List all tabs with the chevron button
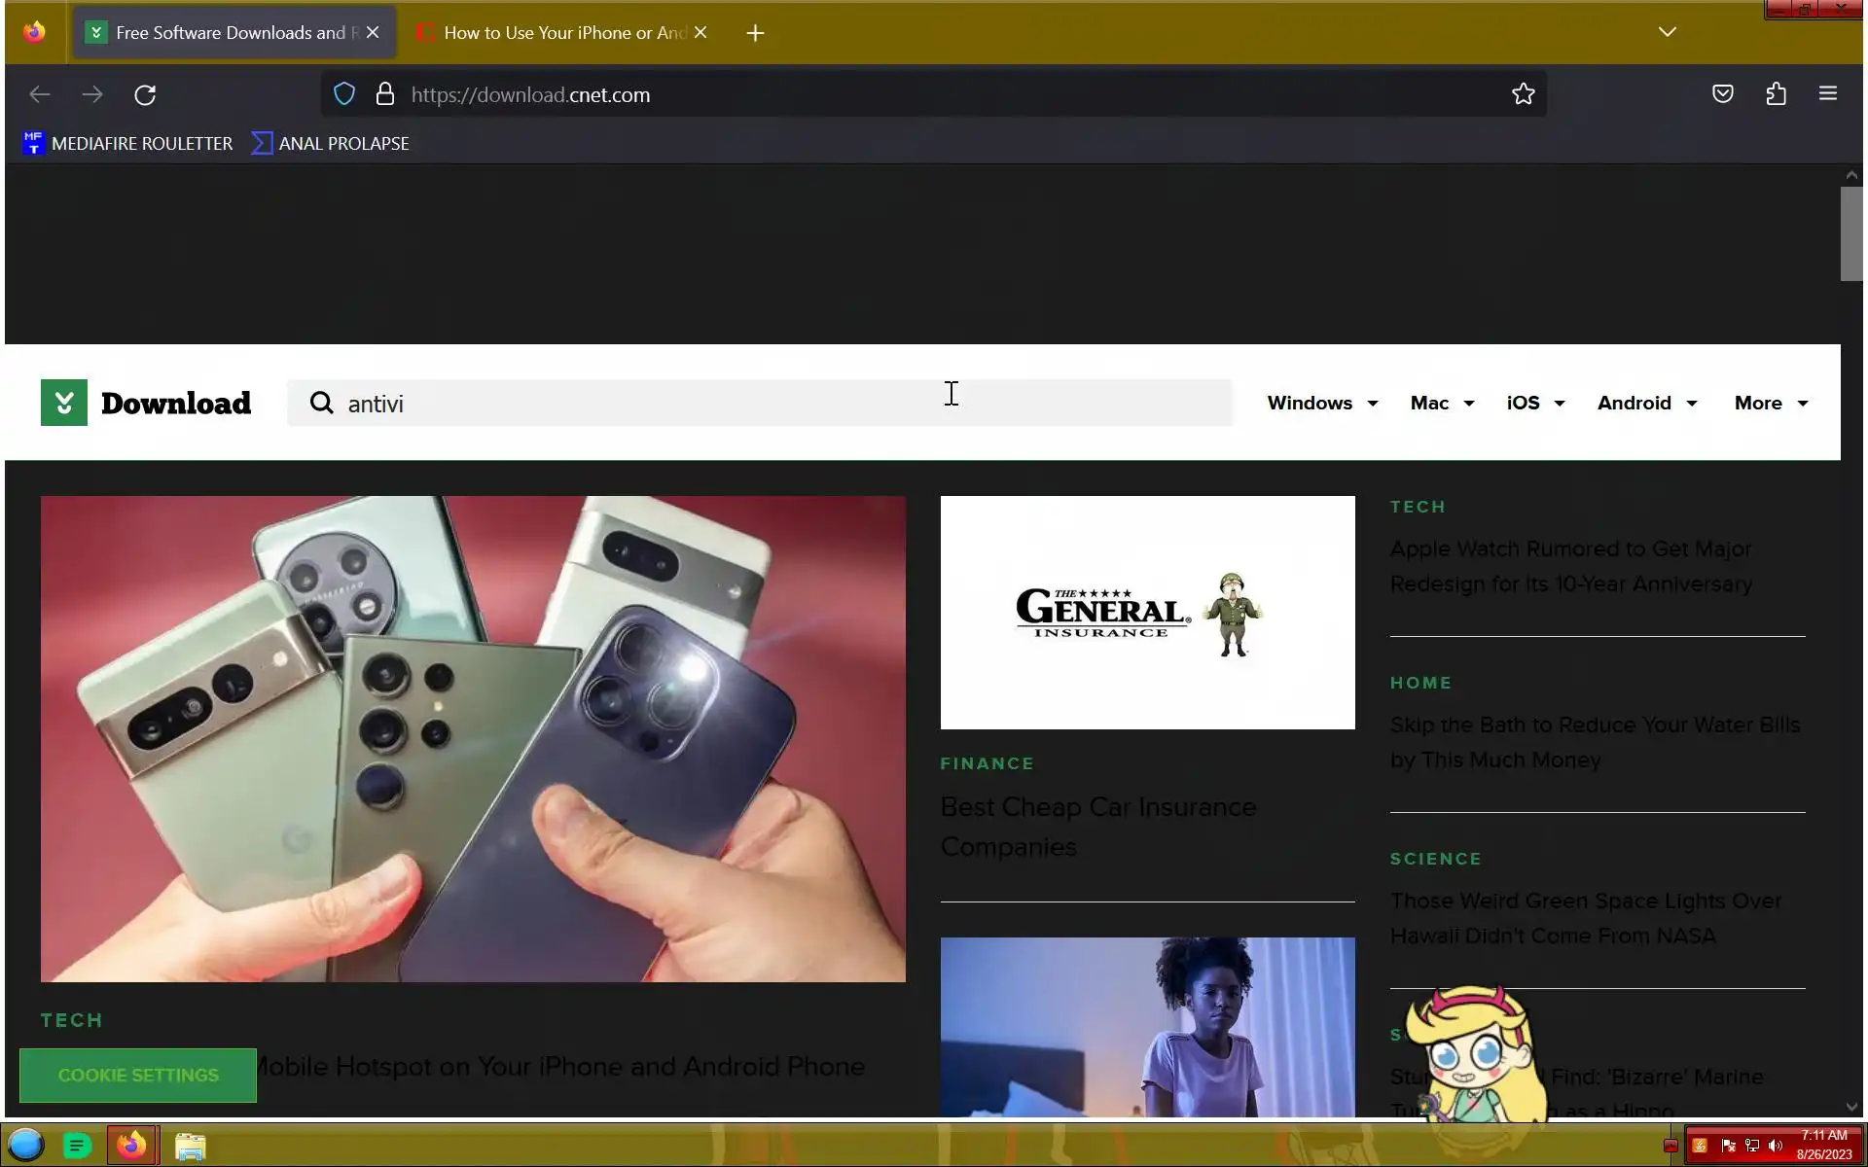1868x1167 pixels. [x=1667, y=32]
